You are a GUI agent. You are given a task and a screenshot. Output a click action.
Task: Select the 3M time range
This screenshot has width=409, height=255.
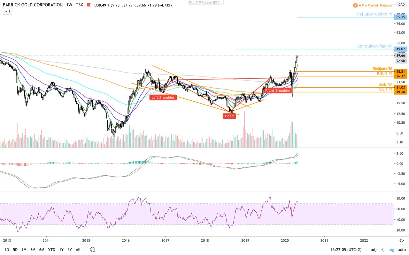[33, 250]
